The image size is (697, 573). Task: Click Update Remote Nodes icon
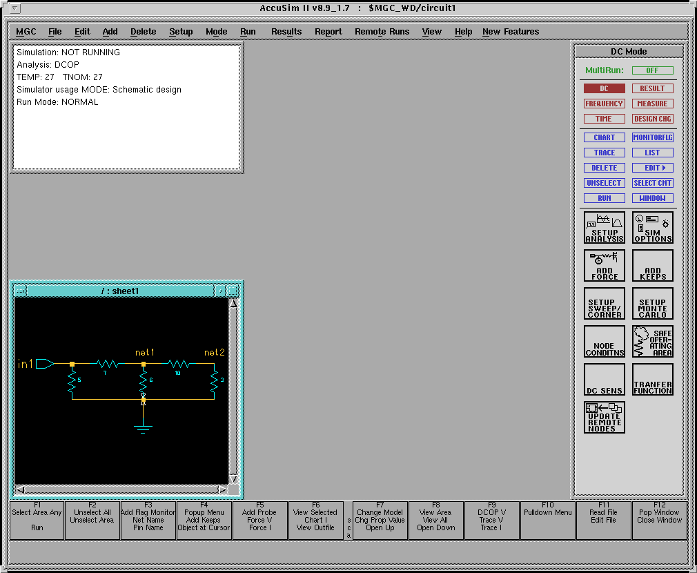point(604,418)
